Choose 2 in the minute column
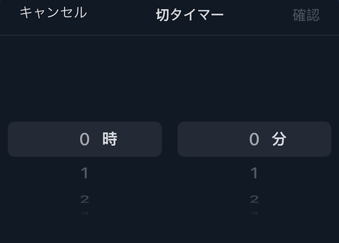Screen dimensions: 339x243 click(x=254, y=199)
